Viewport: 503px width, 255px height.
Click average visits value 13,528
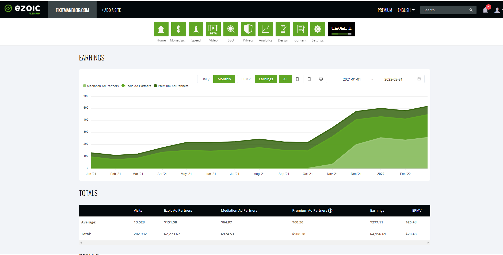point(139,222)
